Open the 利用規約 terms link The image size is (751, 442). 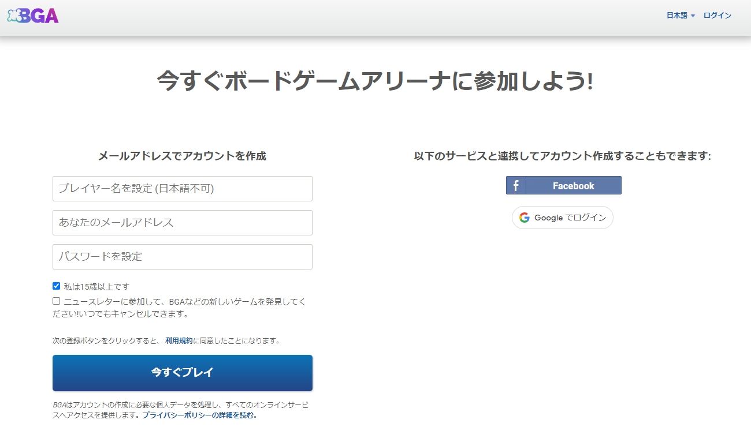coord(179,341)
